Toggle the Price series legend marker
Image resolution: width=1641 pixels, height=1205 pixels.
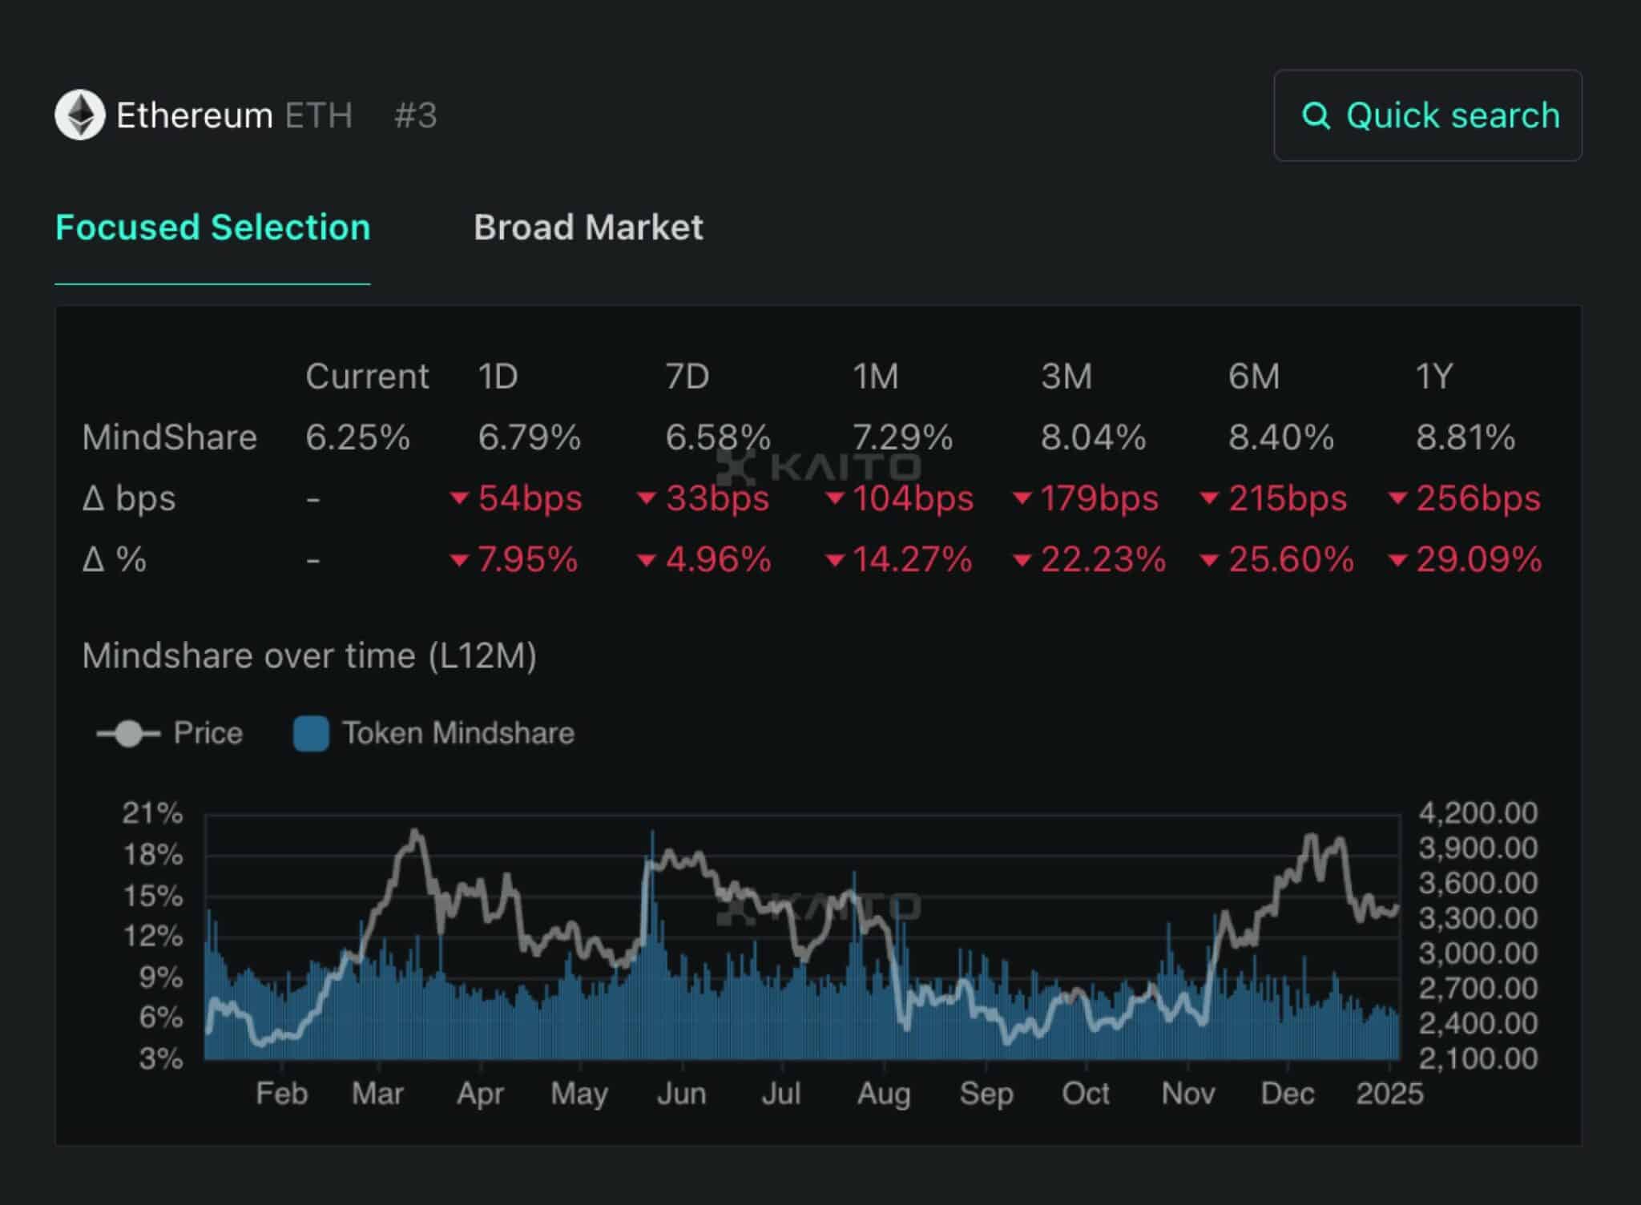tap(128, 733)
